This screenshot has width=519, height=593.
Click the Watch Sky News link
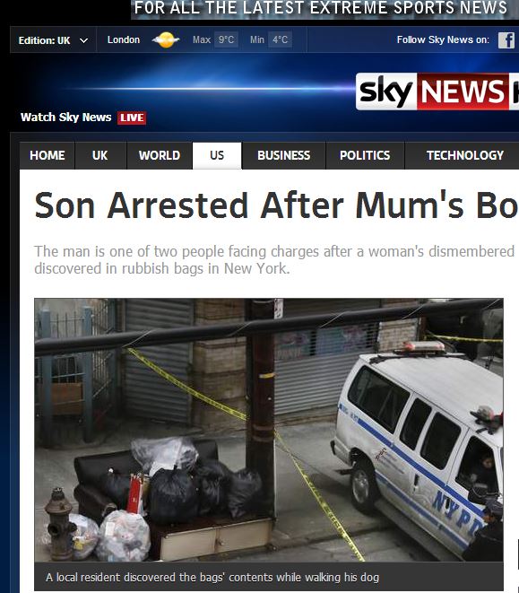pyautogui.click(x=66, y=118)
